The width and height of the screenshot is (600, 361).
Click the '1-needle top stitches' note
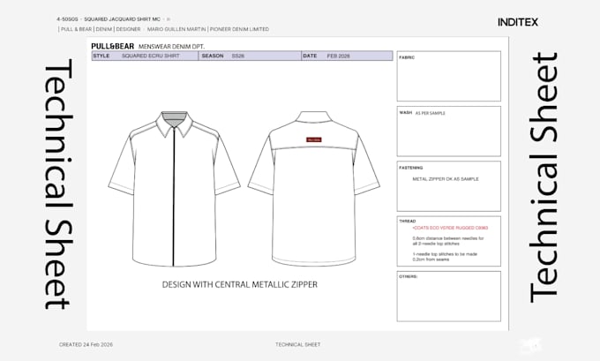445,257
